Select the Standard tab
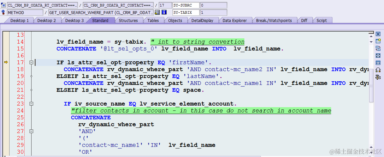This screenshot has width=384, height=157. 100,21
